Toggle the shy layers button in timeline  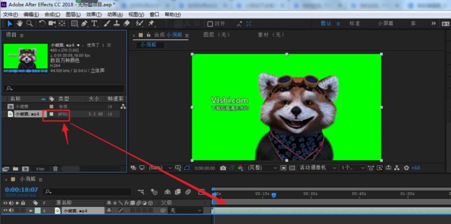[x=167, y=192]
